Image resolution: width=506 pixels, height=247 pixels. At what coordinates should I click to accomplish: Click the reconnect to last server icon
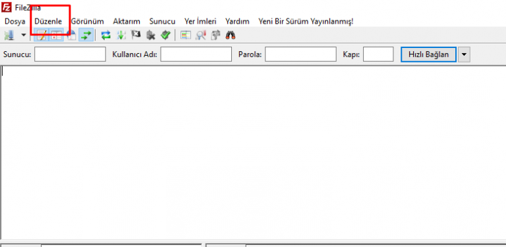click(x=165, y=35)
